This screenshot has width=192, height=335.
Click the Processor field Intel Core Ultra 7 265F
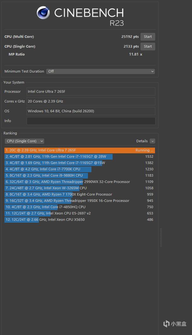tap(91, 91)
